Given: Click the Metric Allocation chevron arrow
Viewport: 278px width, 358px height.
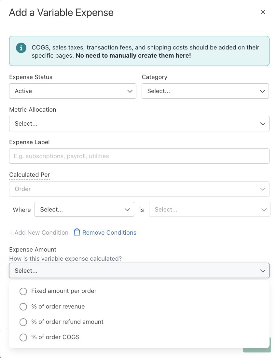Looking at the screenshot, I should (x=263, y=124).
